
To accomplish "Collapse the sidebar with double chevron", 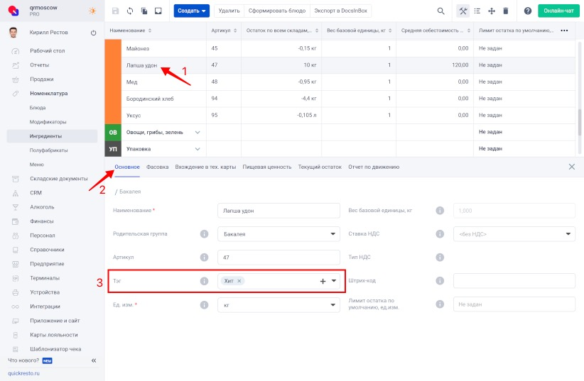I will (94, 360).
